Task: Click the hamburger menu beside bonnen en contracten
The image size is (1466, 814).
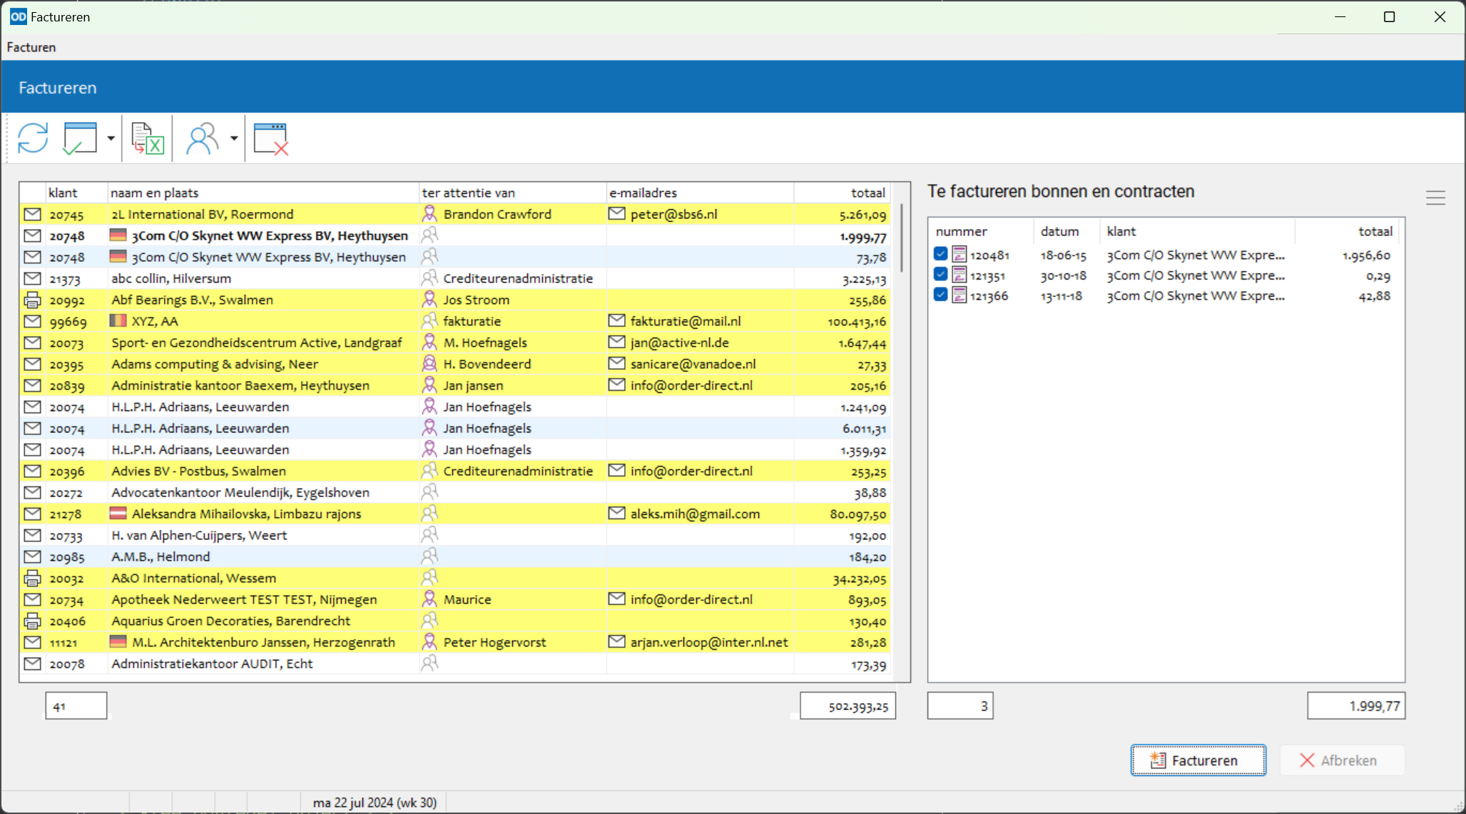Action: point(1436,198)
